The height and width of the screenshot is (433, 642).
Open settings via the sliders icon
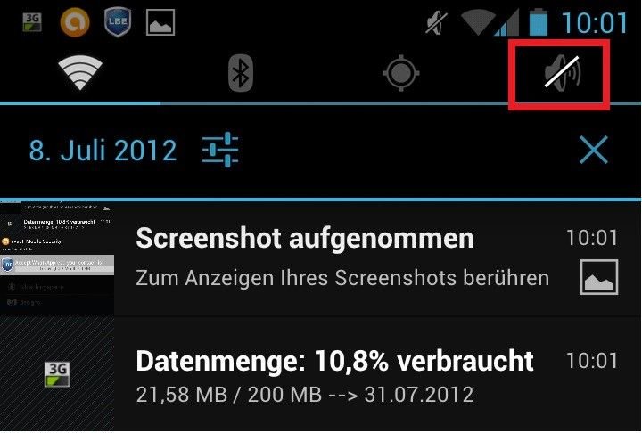pyautogui.click(x=220, y=150)
